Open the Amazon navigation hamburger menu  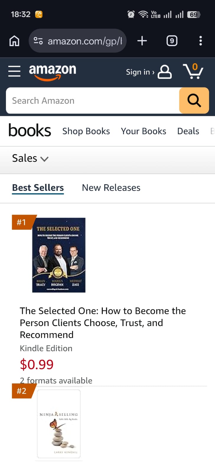click(14, 71)
